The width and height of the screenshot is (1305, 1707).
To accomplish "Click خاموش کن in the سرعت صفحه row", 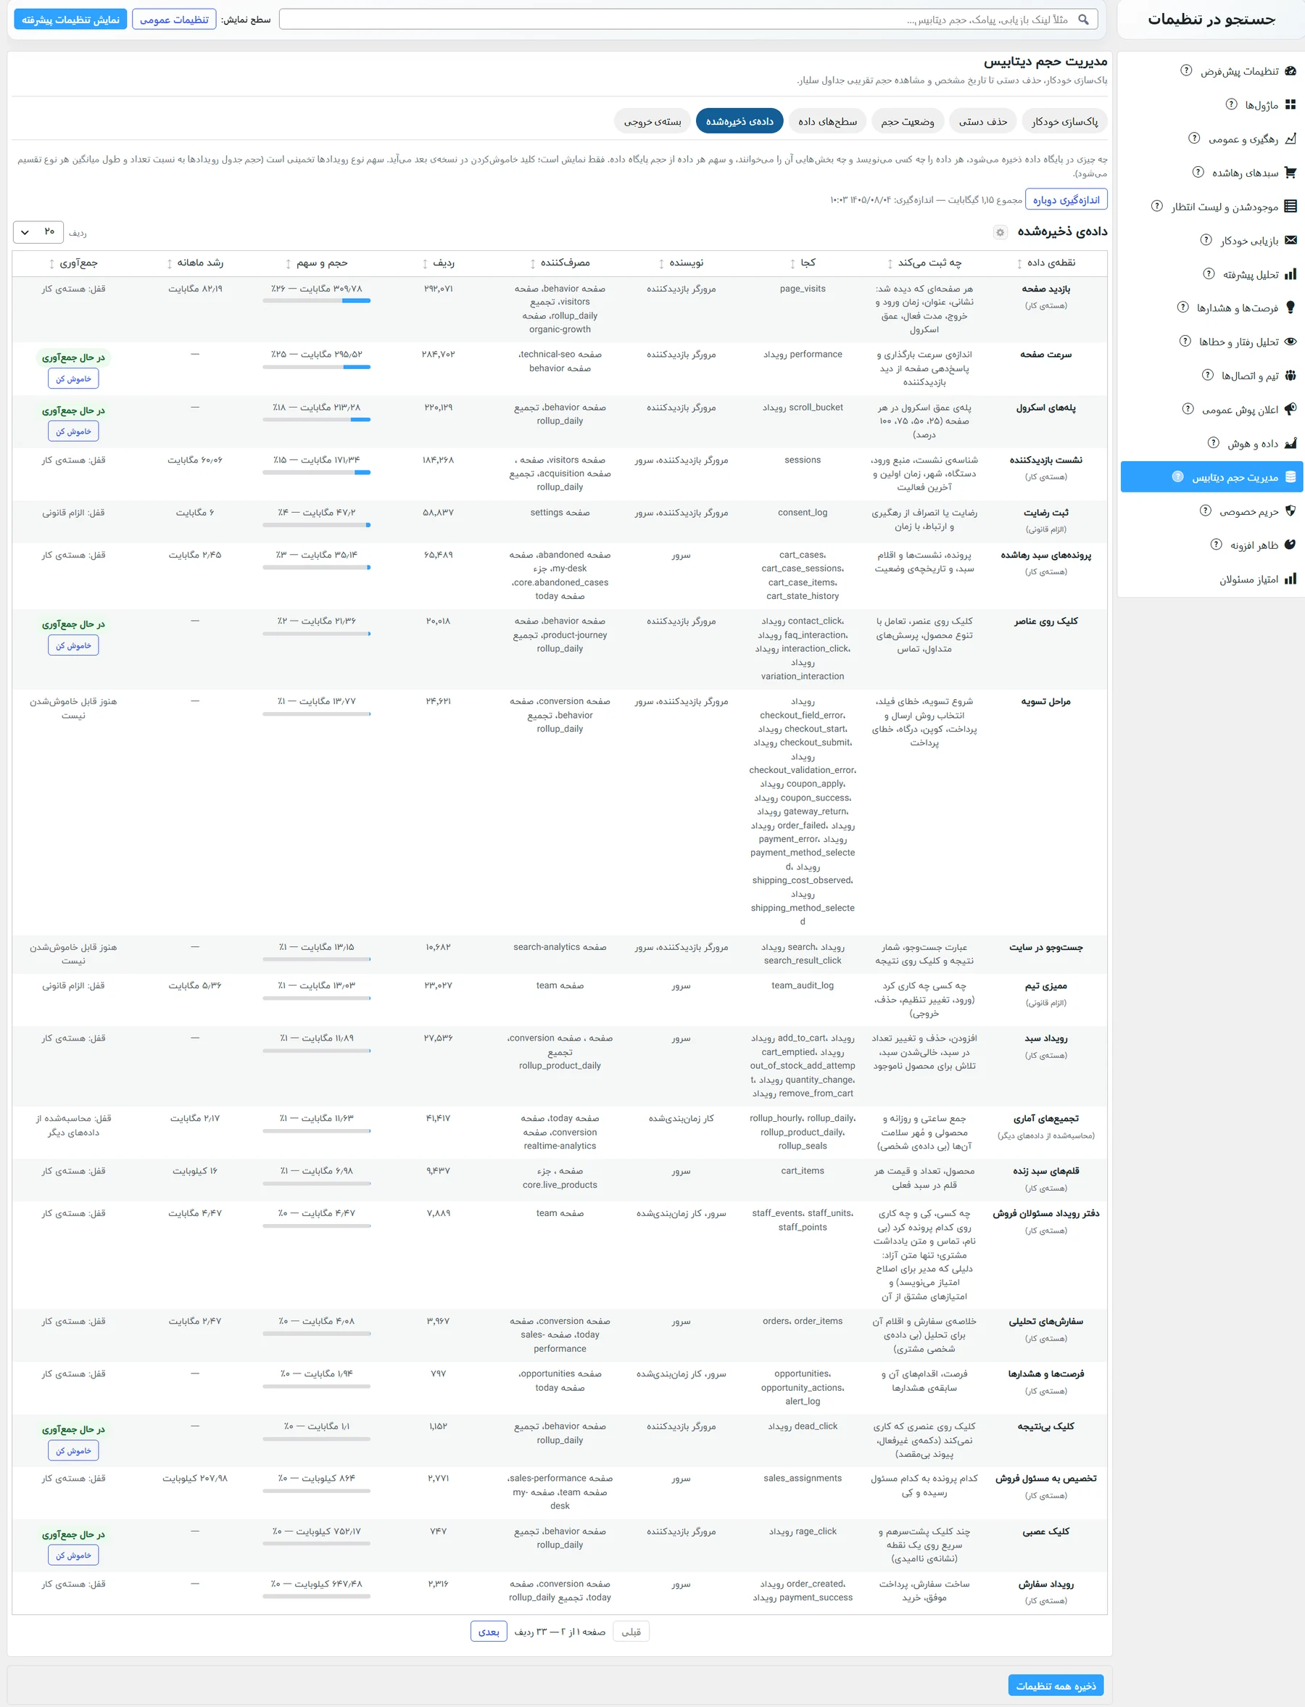I will click(73, 379).
